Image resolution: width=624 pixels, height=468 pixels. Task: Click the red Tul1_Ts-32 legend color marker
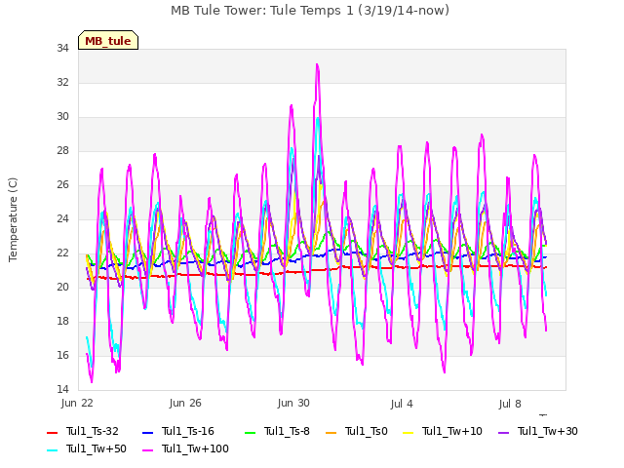click(52, 433)
